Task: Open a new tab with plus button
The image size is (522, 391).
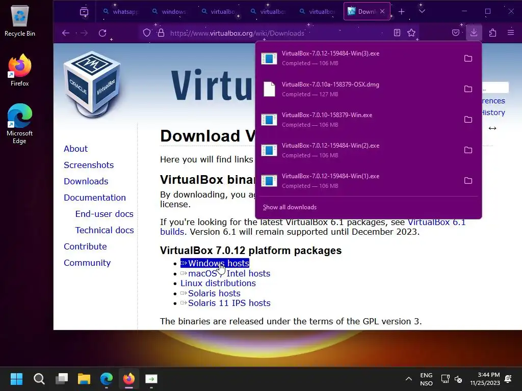Action: tap(402, 12)
